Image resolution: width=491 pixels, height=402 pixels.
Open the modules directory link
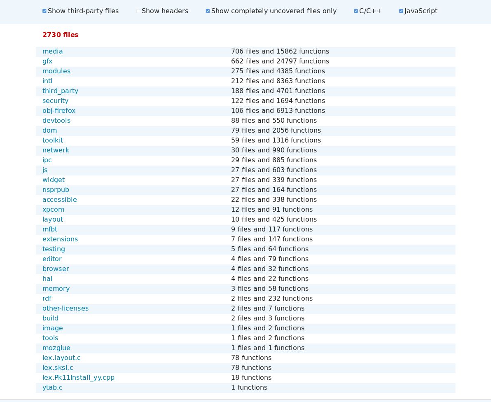pos(56,71)
